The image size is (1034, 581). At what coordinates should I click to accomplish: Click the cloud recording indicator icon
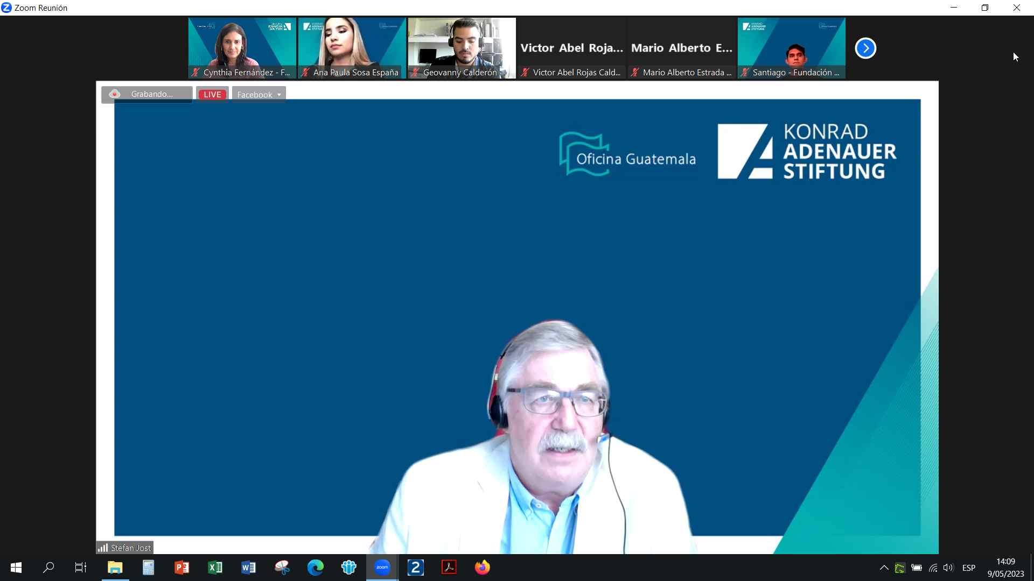click(114, 94)
